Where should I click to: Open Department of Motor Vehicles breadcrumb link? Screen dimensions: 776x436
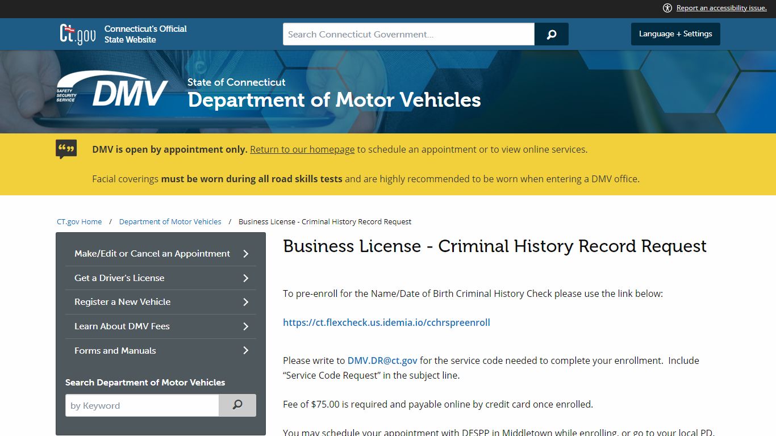(170, 222)
